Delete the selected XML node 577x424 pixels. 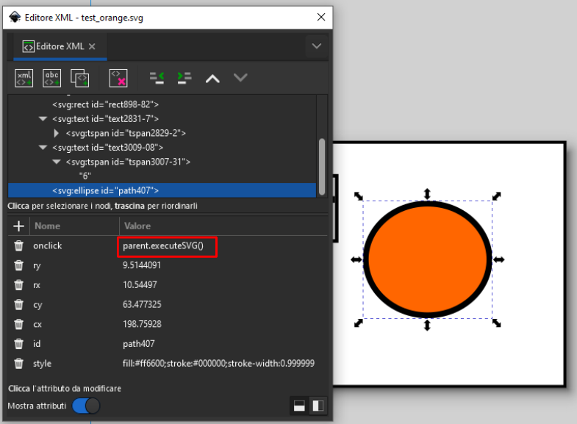118,77
